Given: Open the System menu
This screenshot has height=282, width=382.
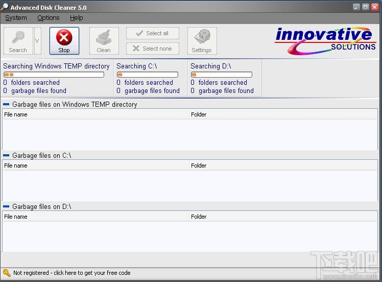Looking at the screenshot, I should [16, 18].
